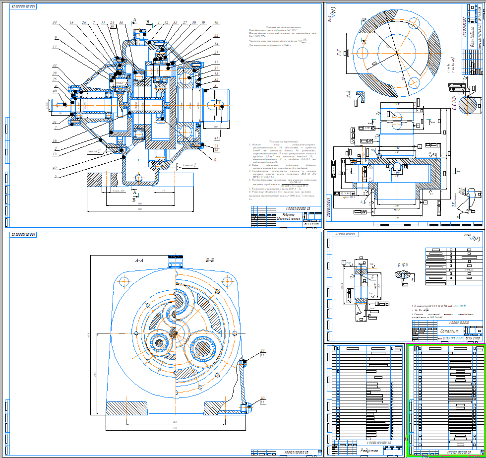Select the green-highlighted specification sheet
Screen dimensions: 486x458
pos(445,399)
